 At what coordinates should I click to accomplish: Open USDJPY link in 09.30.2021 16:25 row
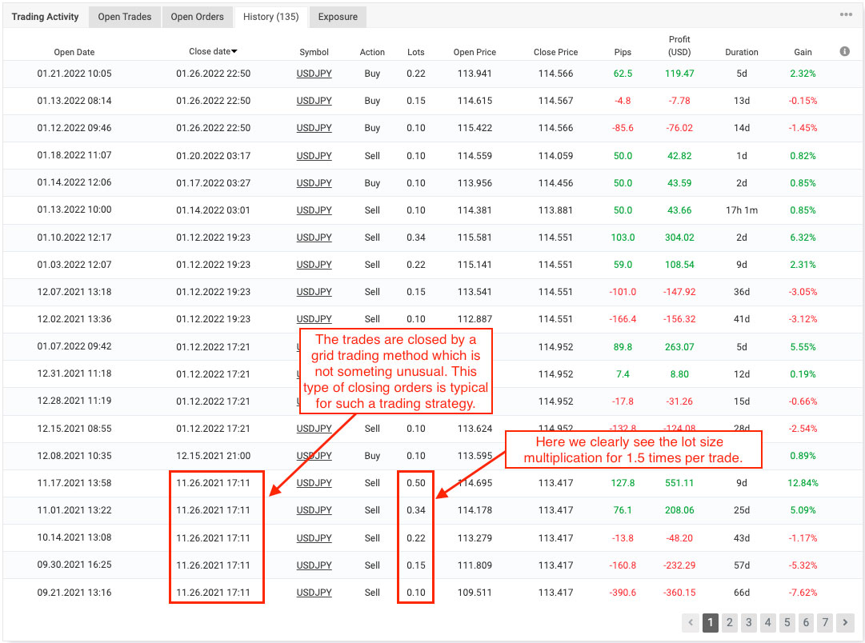(x=314, y=565)
